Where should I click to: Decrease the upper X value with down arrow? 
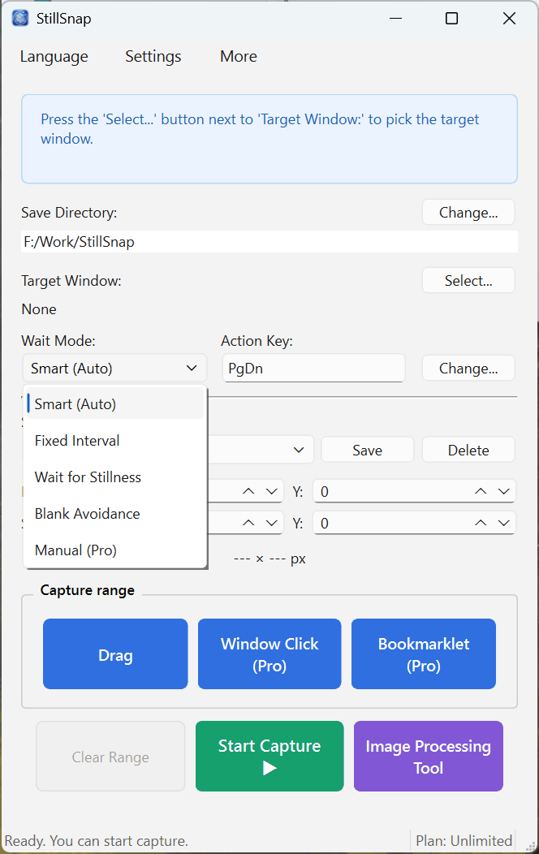(272, 491)
